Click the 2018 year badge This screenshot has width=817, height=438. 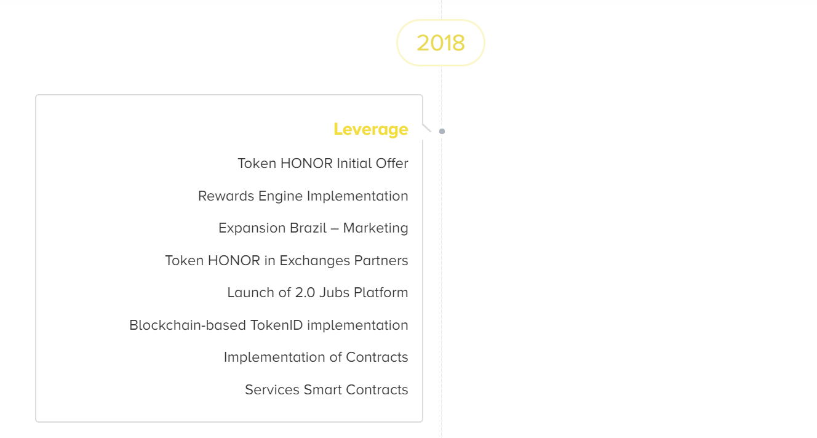pos(440,42)
